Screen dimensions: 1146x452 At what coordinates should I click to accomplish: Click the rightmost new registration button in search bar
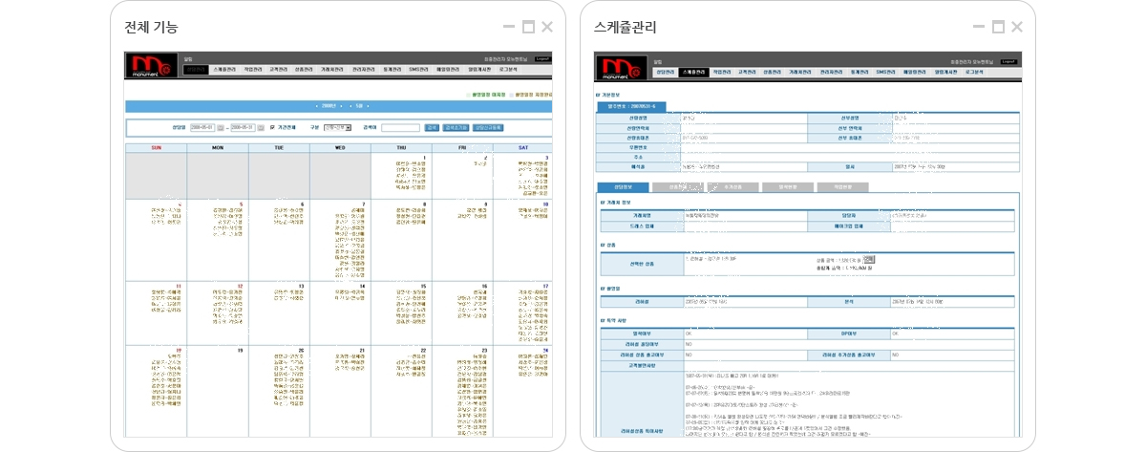487,127
